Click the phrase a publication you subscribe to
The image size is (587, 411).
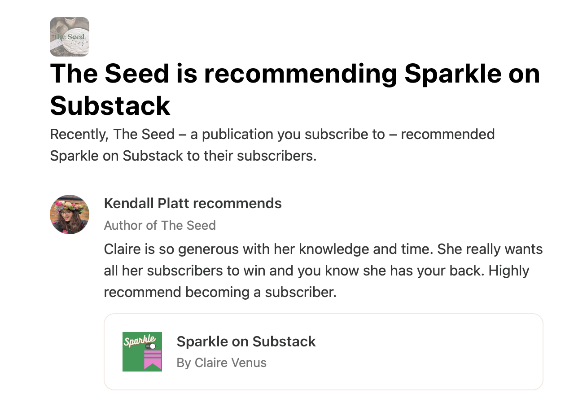tap(287, 134)
